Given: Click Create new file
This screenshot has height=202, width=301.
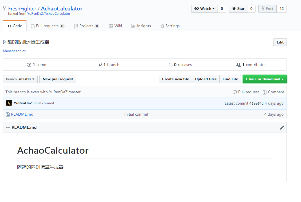Looking at the screenshot, I should point(176,79).
